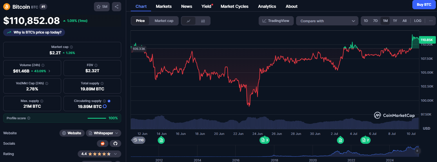
Task: Click the Volume (24h) info icon
Action: (x=43, y=65)
